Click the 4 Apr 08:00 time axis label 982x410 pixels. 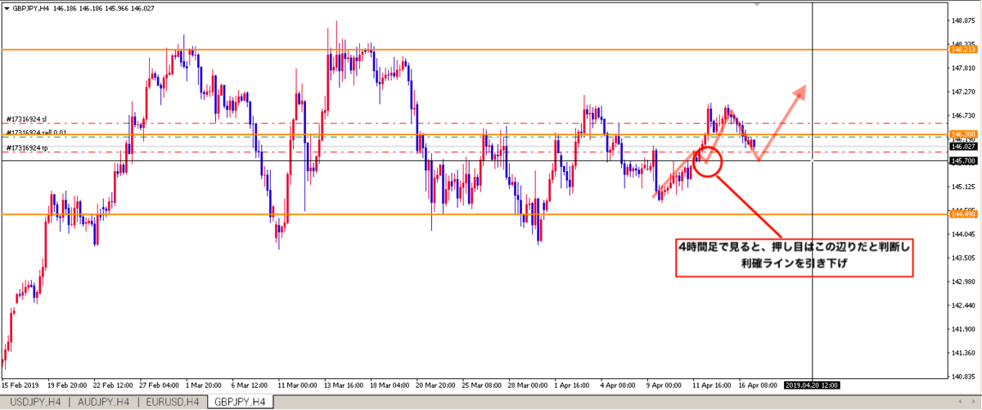[x=618, y=385]
